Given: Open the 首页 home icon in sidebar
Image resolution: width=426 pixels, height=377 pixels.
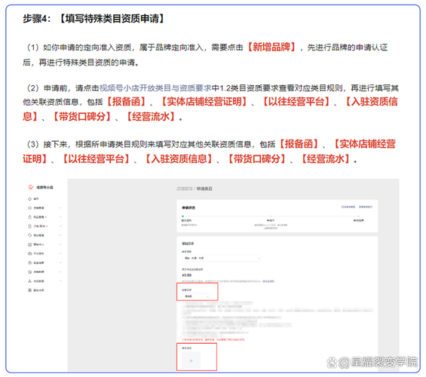Looking at the screenshot, I should (29, 199).
